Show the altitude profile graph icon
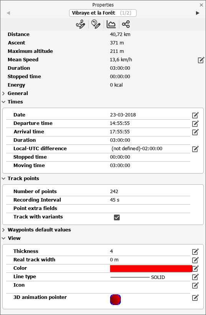Image resolution: width=206 pixels, height=315 pixels. coord(111,24)
